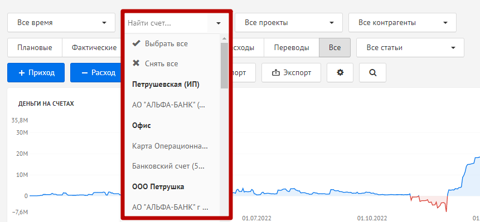The width and height of the screenshot is (480, 222).
Task: Open the Все контрагенты dropdown
Action: pos(403,23)
